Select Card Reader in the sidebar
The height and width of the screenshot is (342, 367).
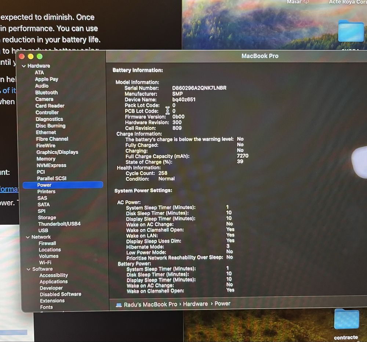50,106
